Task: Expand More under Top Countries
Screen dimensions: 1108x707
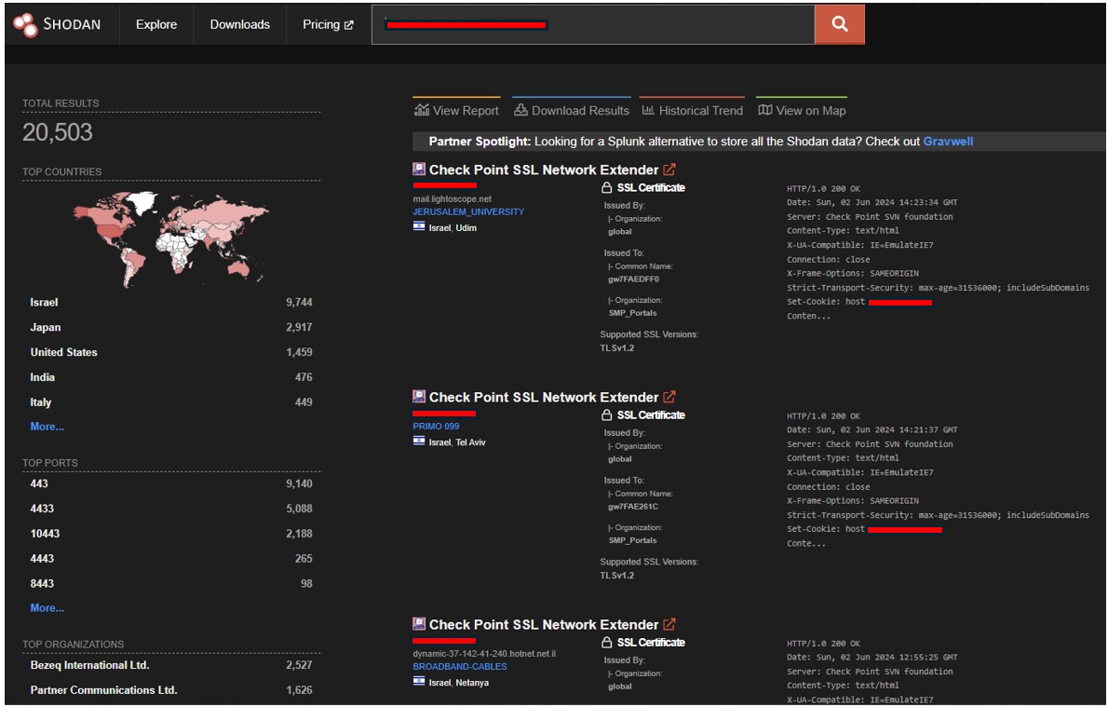Action: (47, 427)
